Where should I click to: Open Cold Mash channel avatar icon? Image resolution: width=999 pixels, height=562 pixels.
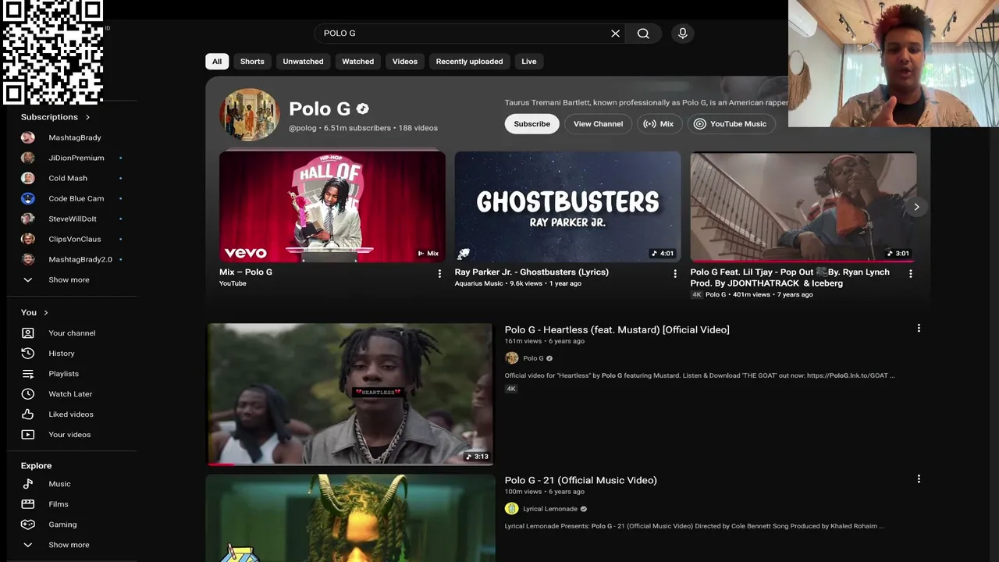(28, 178)
